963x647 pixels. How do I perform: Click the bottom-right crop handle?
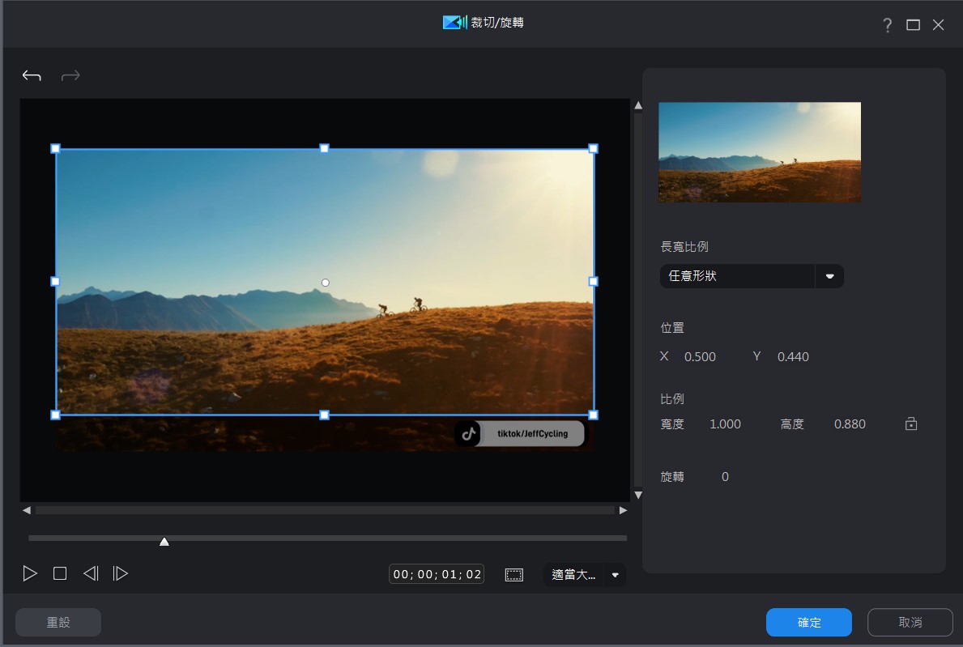594,415
